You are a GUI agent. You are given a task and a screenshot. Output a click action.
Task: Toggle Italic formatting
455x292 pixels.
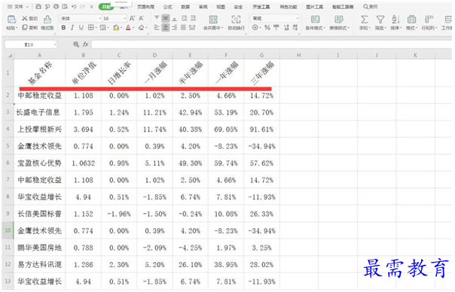pyautogui.click(x=72, y=28)
